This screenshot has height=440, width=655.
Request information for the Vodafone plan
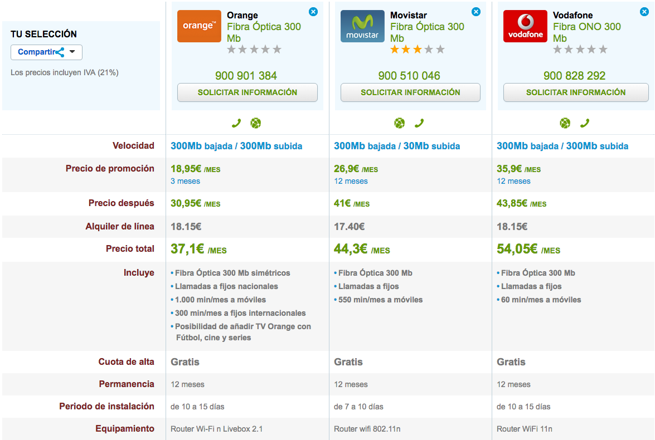576,92
